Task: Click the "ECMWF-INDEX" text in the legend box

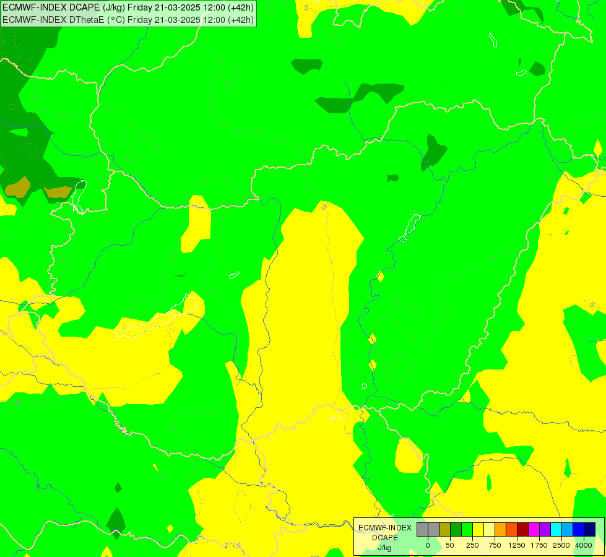Action: 385,528
